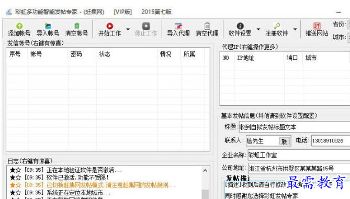This screenshot has height=199, width=350.
Task: Click the 清空代理 clear proxy icon
Action: point(207,26)
